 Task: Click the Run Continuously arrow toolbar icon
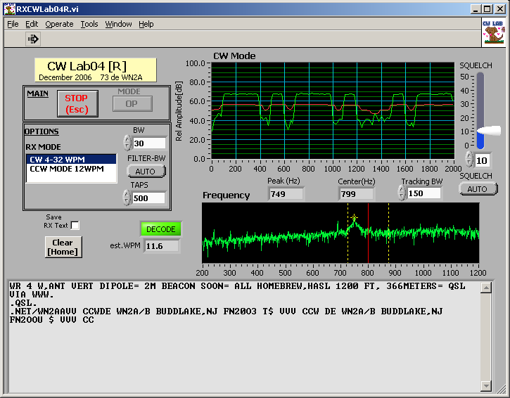coord(33,39)
